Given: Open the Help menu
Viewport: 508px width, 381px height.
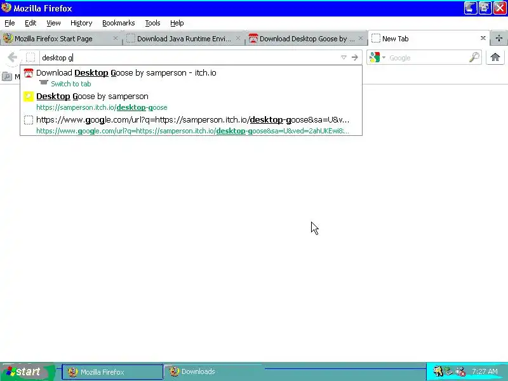Looking at the screenshot, I should (177, 23).
